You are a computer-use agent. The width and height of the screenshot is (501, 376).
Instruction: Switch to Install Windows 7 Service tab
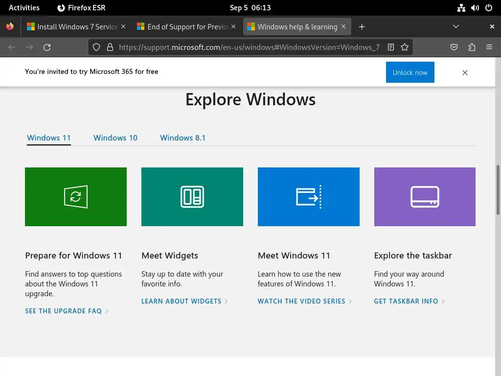(76, 26)
